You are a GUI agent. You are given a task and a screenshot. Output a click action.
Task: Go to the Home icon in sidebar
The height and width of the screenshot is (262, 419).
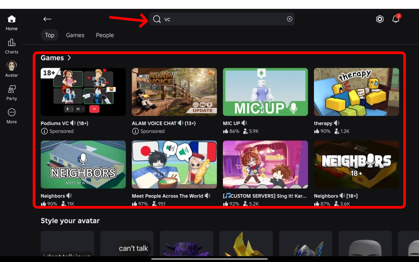click(11, 19)
